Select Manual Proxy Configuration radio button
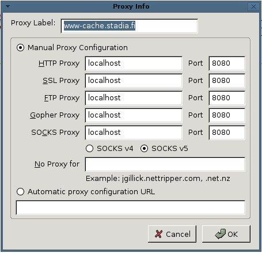This screenshot has height=253, width=262. [20, 48]
